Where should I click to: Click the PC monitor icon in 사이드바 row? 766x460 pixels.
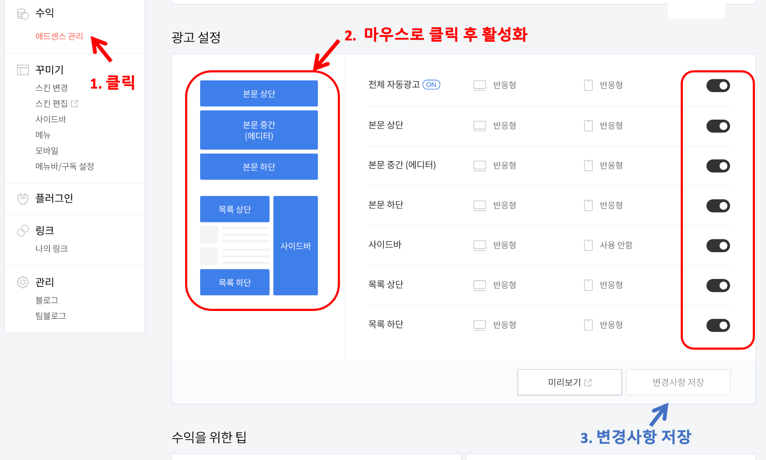[480, 245]
